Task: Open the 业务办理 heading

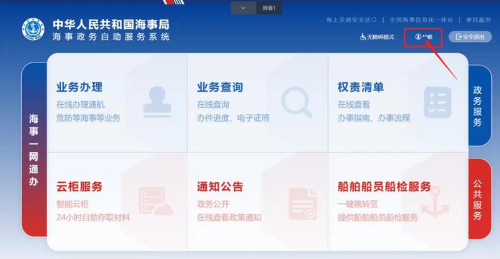Action: [x=79, y=87]
